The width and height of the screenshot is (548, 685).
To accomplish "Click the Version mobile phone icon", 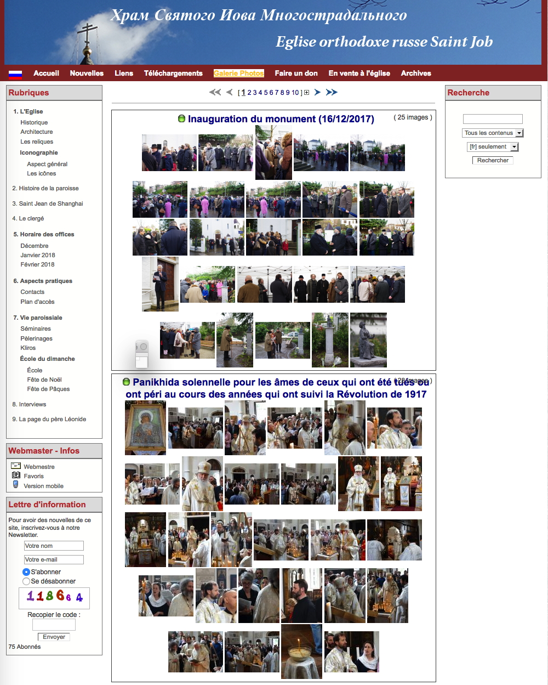I will tap(16, 485).
